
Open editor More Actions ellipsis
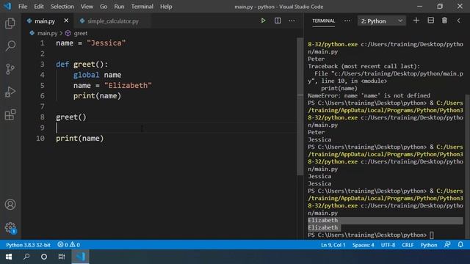coord(292,21)
